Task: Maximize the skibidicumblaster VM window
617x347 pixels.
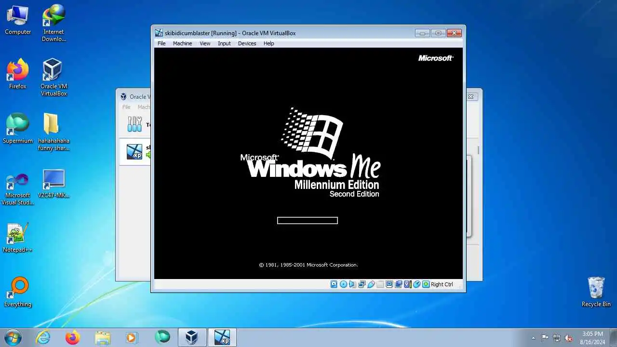Action: 438,33
